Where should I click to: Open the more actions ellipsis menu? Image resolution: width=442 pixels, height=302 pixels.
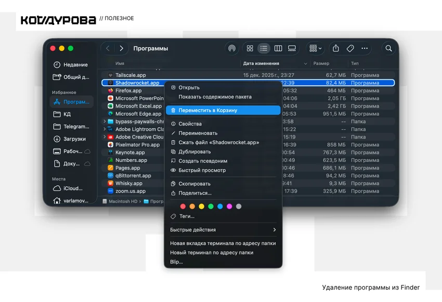coord(365,48)
